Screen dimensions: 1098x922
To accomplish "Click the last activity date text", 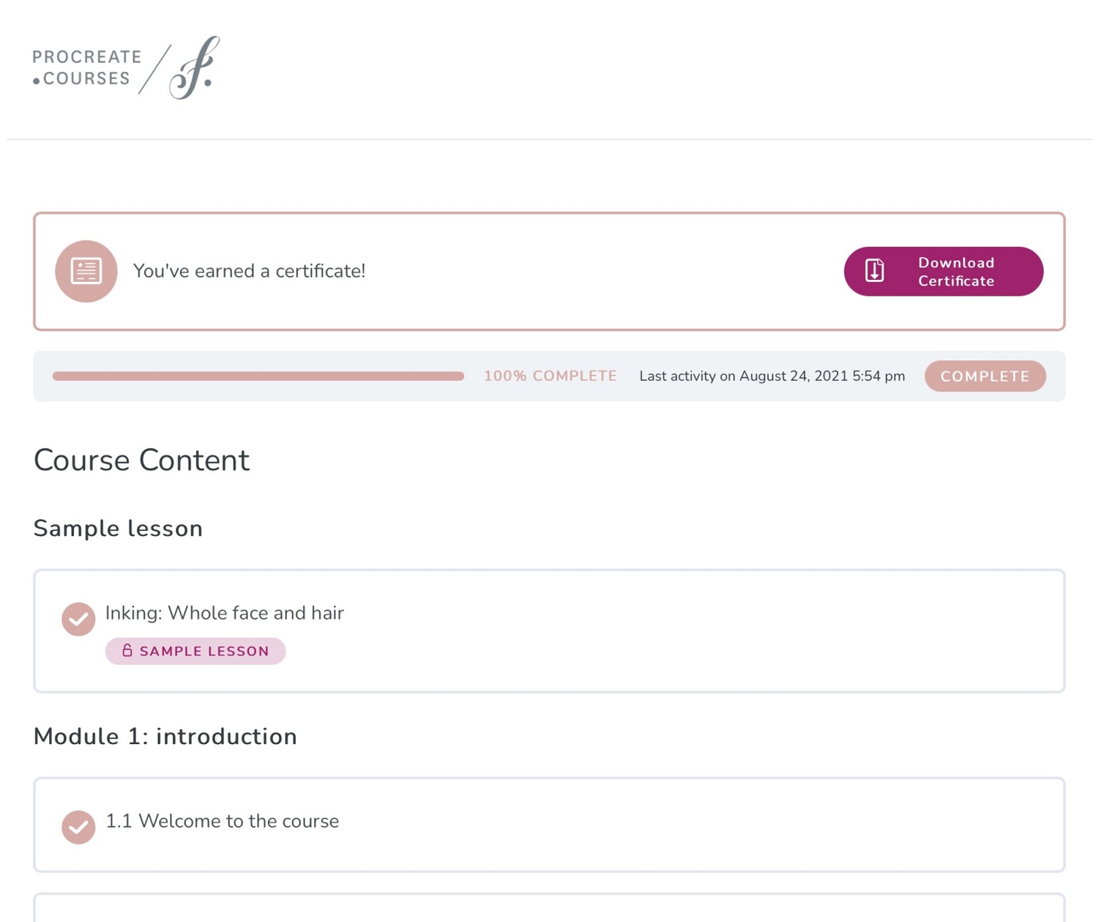I will [772, 376].
